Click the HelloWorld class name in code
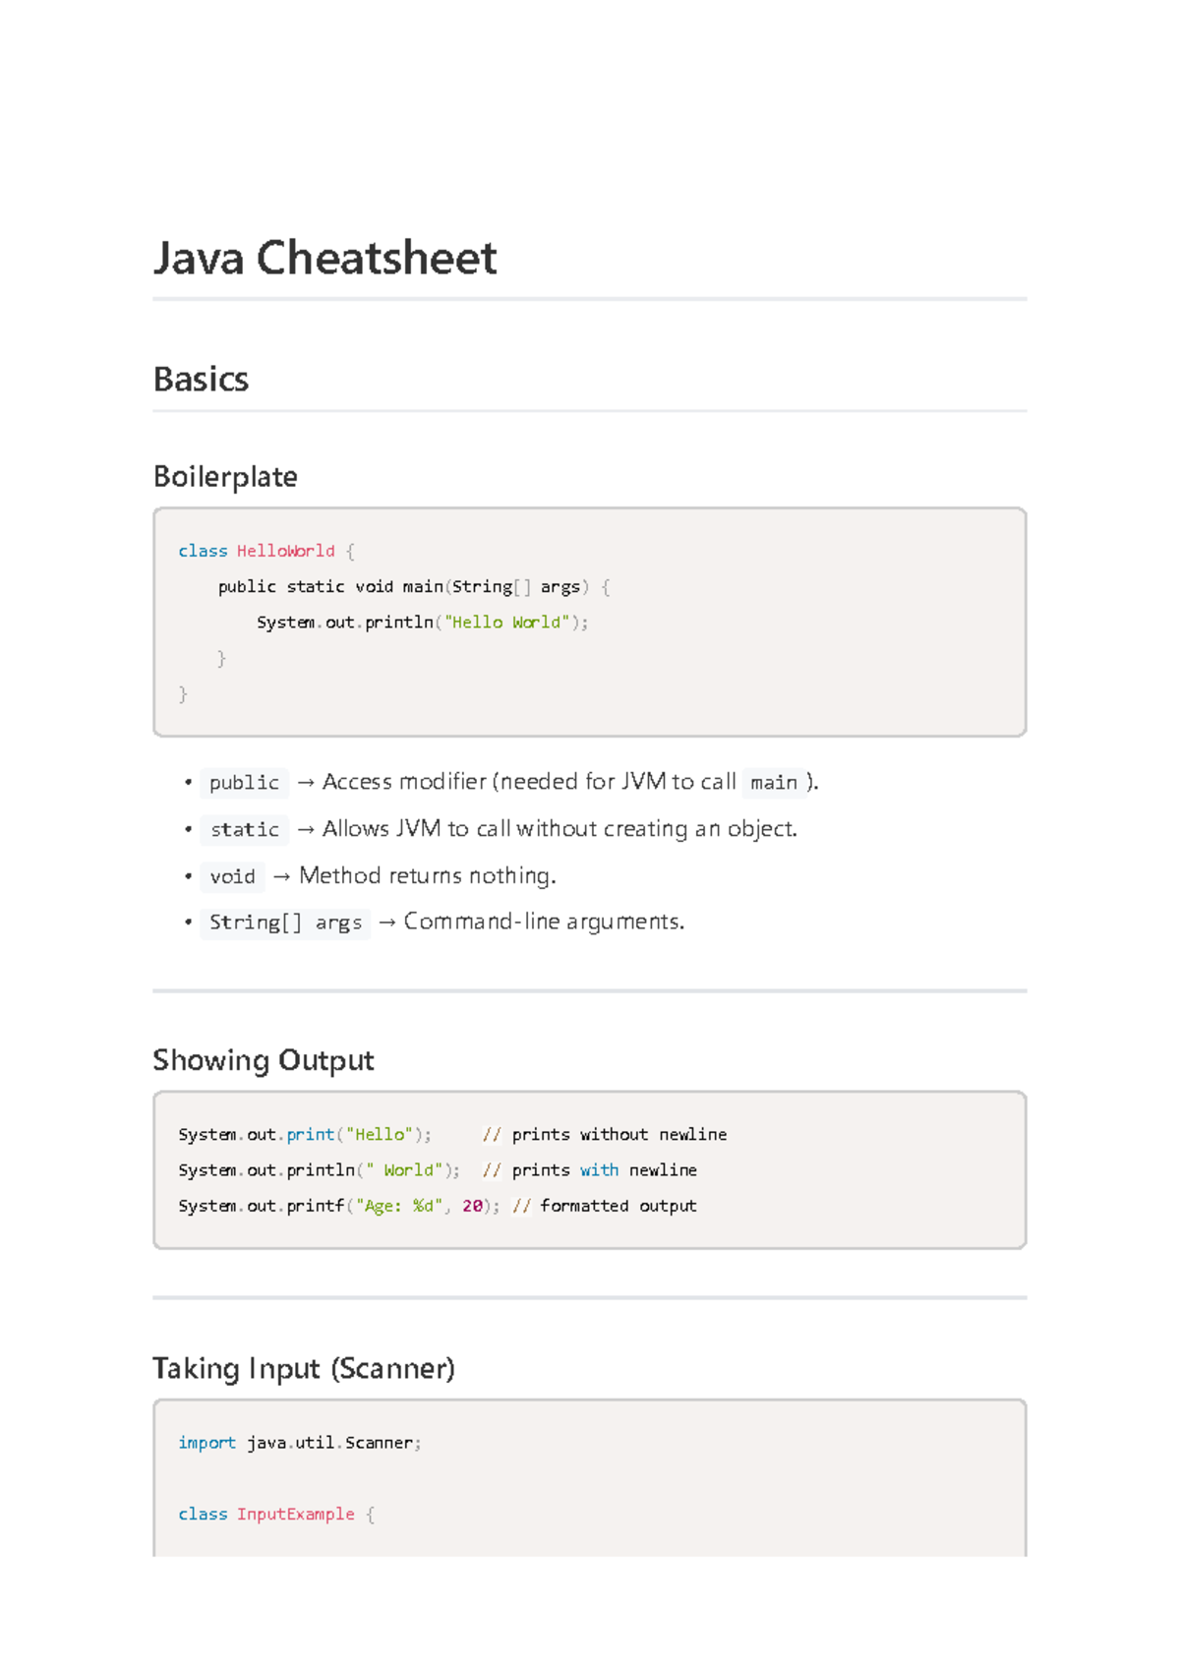Screen dimensions: 1180x1668 (x=285, y=551)
